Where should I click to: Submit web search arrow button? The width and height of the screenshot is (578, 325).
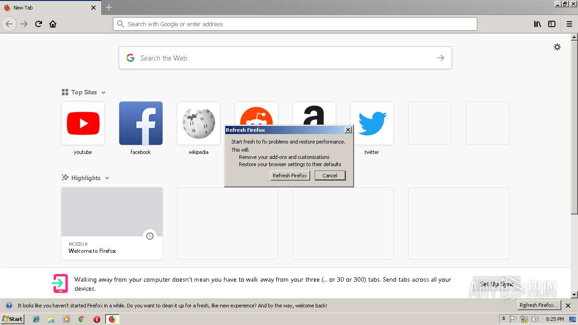441,58
